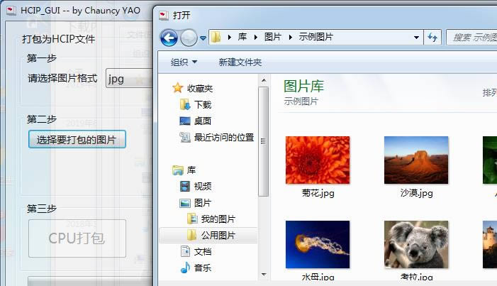Click the 公用图片 folder icon

coord(192,235)
